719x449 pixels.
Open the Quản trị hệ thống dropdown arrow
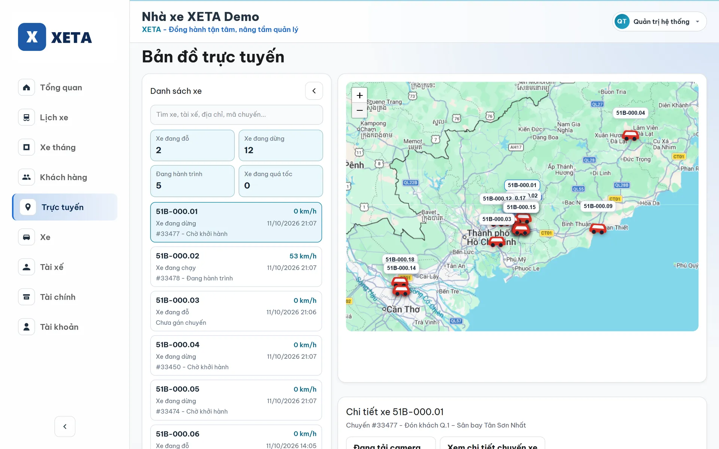tap(698, 22)
